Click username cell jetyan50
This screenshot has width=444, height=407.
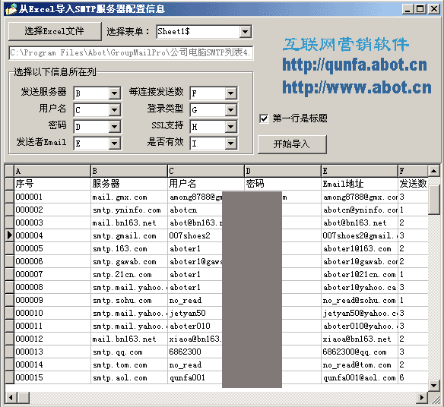tap(195, 313)
